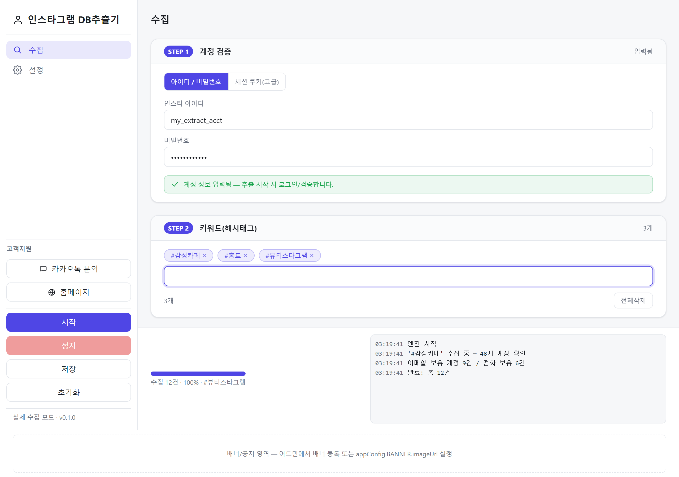Select the 아이디 / 비밀번호 tab
Screen dimensions: 679x477
(x=196, y=82)
